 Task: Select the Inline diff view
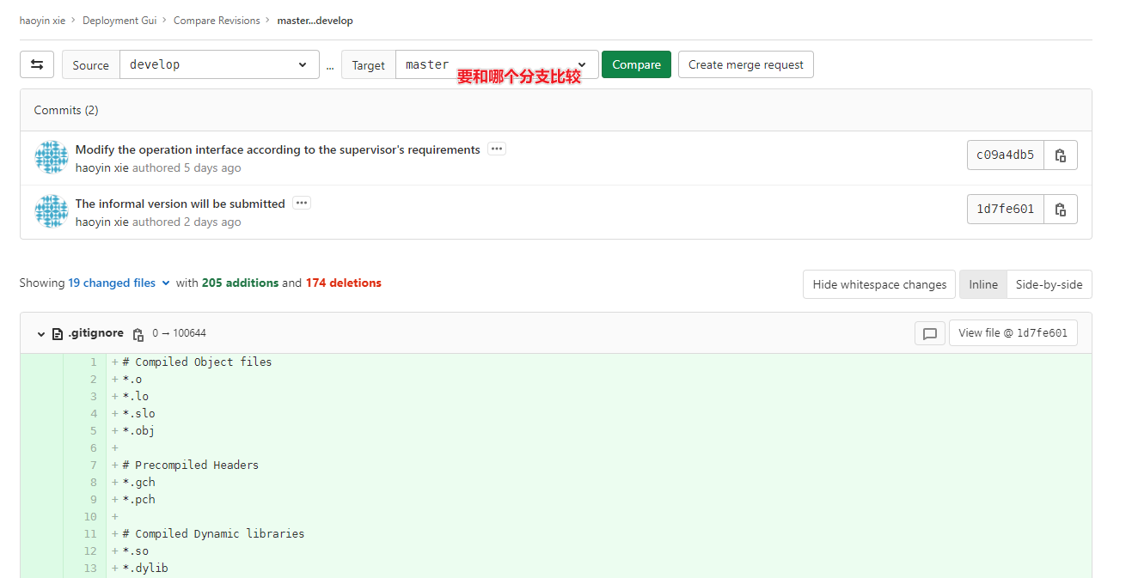982,283
